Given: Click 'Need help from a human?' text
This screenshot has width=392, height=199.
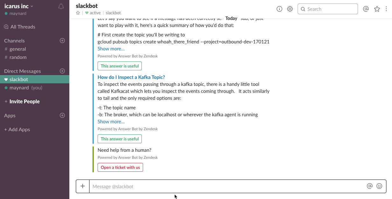Looking at the screenshot, I should click(124, 150).
